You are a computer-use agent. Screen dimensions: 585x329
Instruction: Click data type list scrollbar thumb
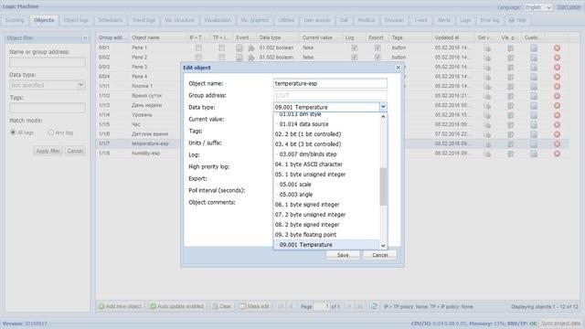[383, 186]
